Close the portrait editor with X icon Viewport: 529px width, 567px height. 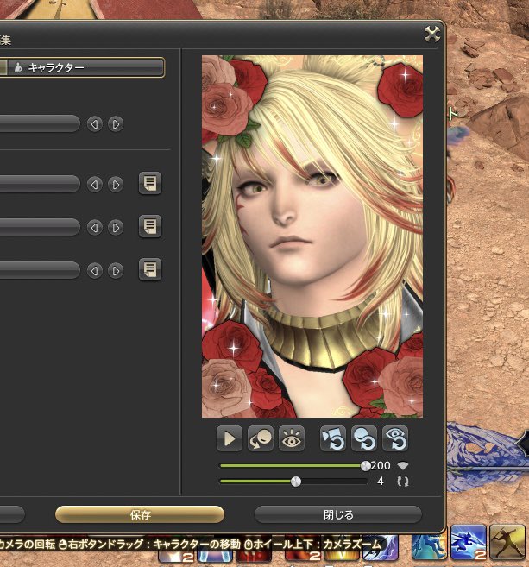click(431, 35)
